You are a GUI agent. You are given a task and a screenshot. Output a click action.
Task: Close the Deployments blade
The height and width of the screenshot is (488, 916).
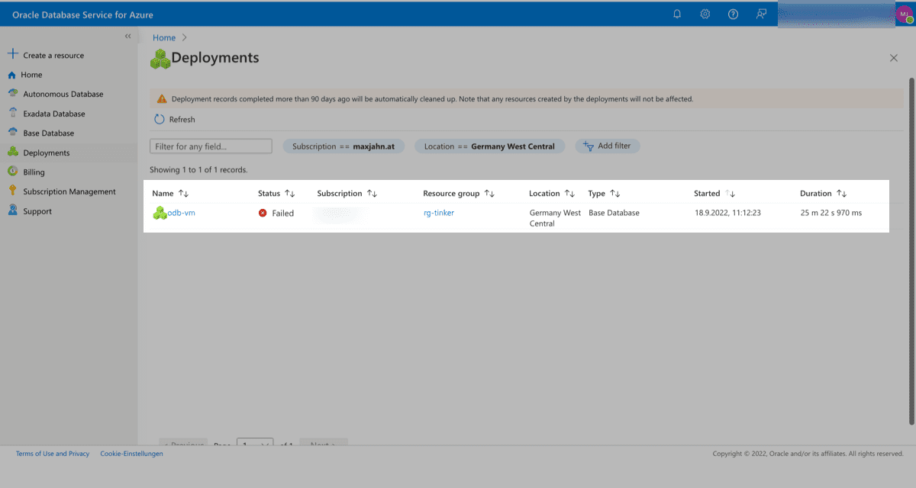[894, 58]
